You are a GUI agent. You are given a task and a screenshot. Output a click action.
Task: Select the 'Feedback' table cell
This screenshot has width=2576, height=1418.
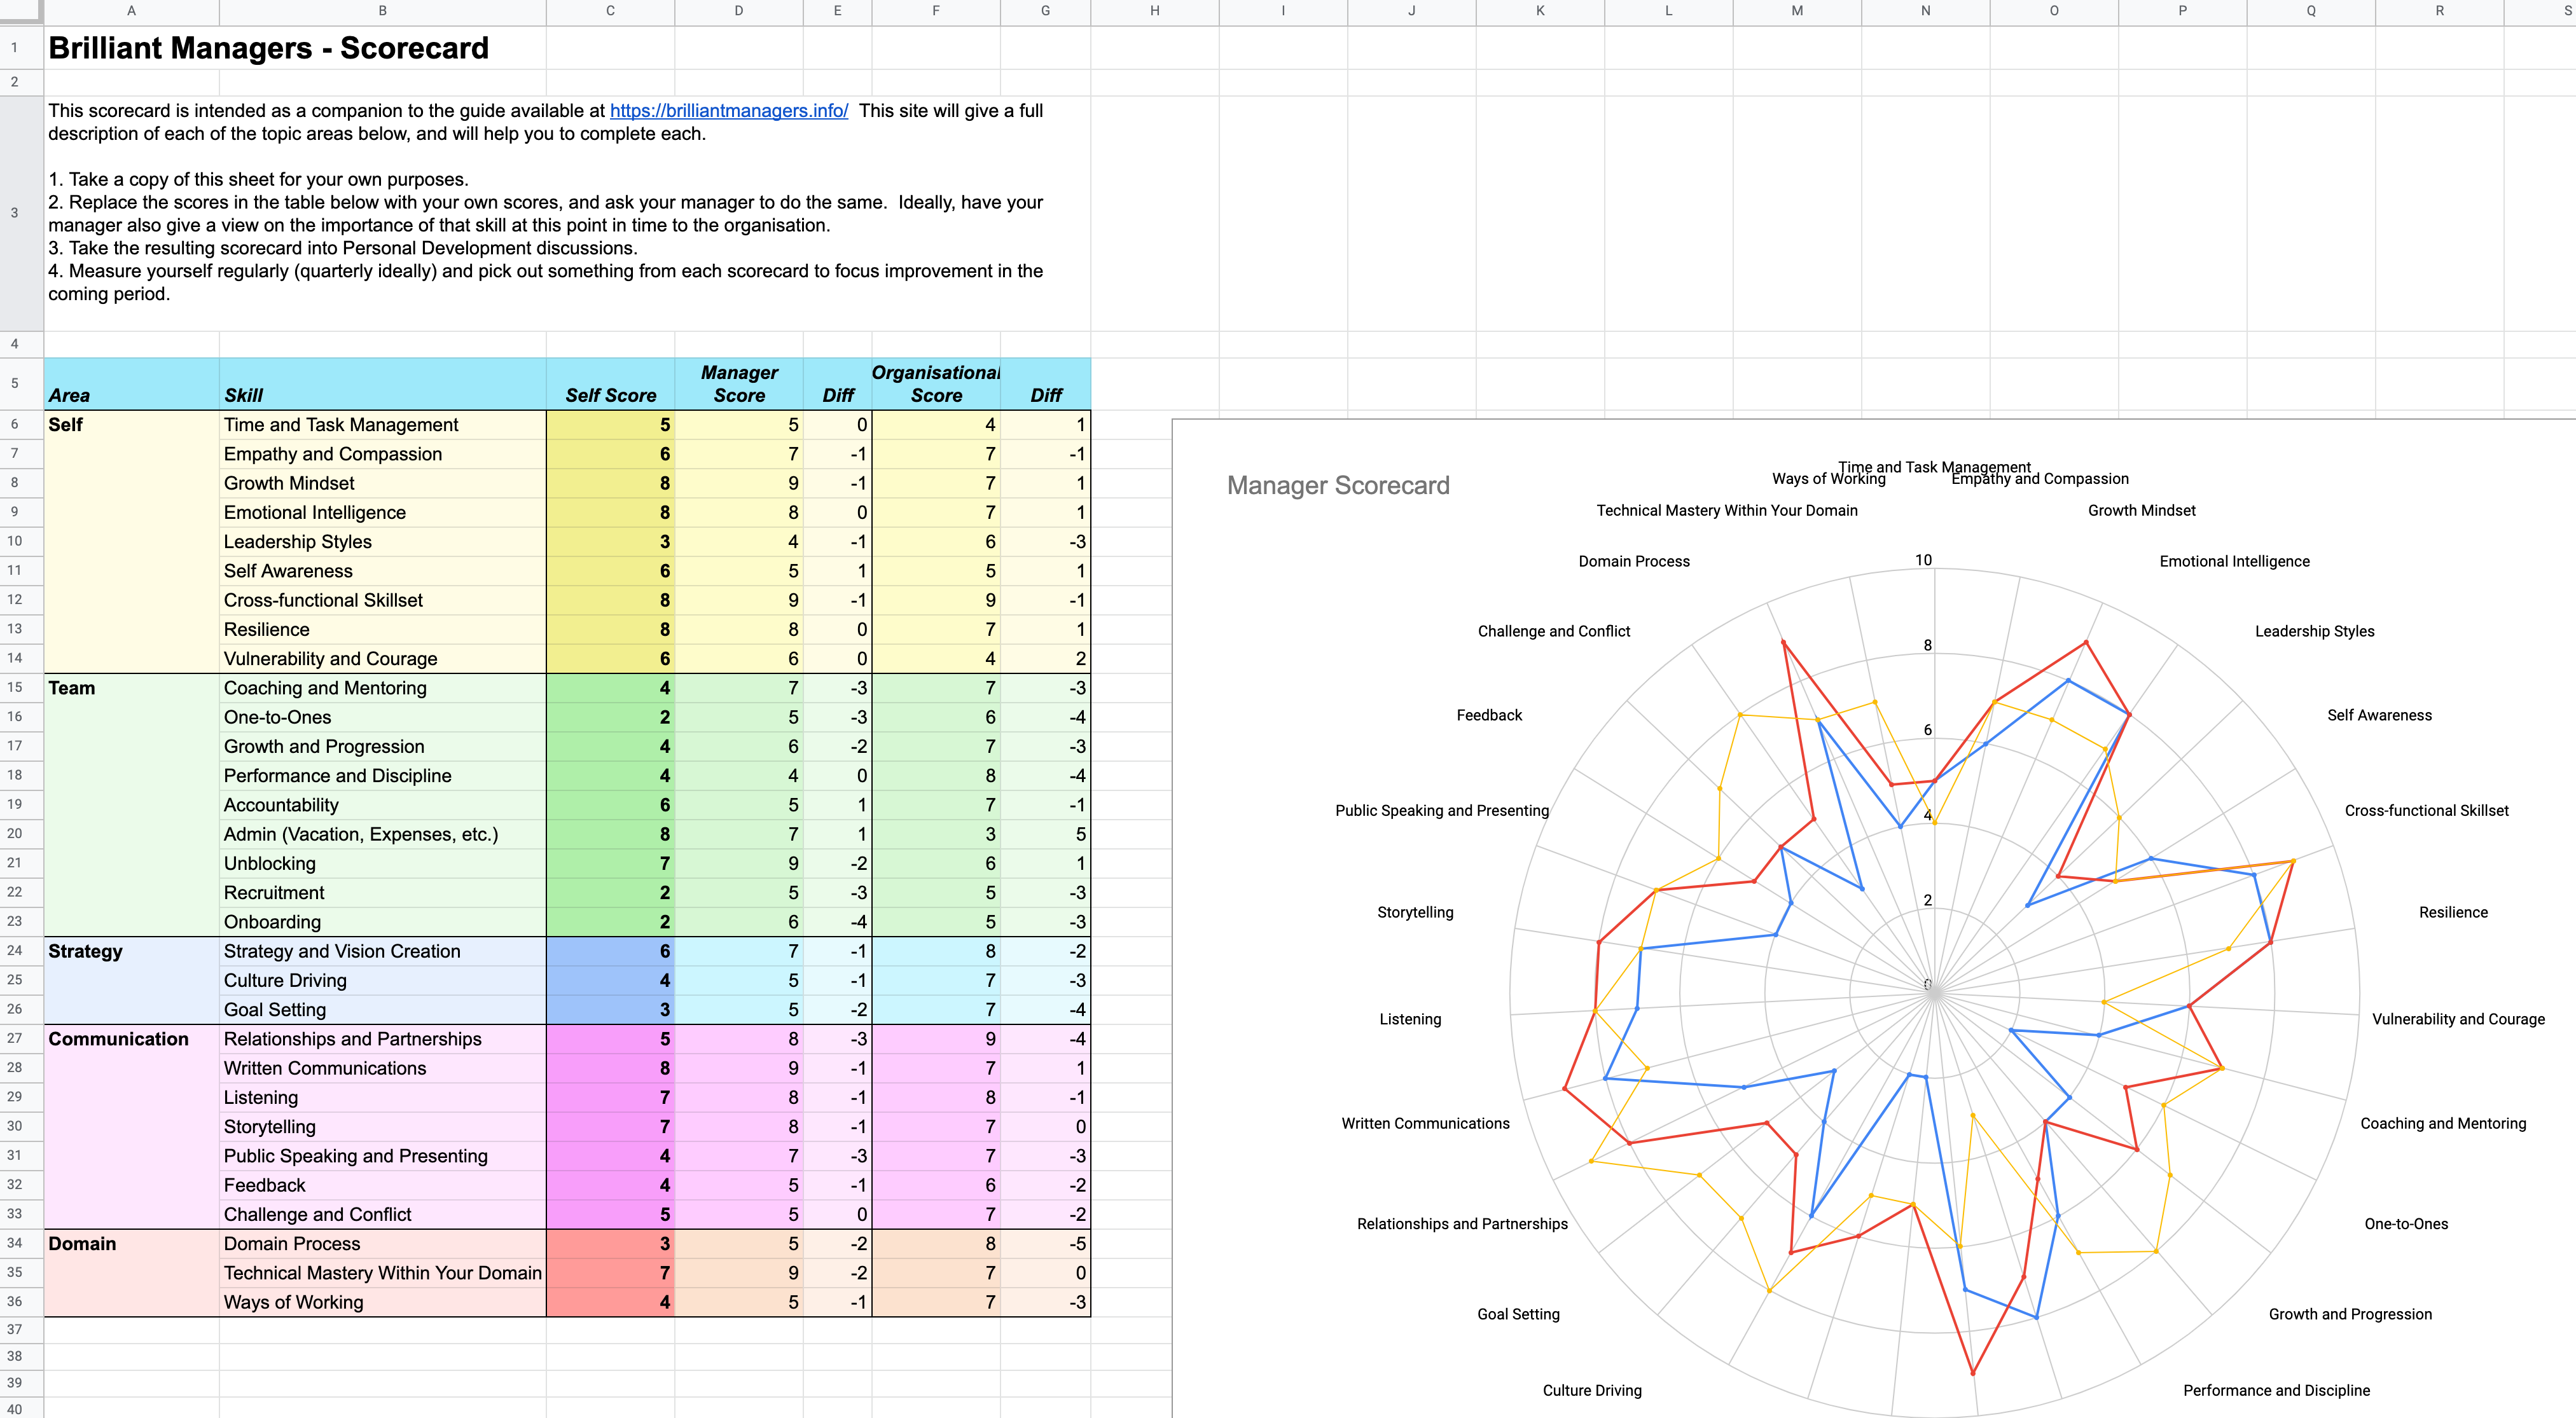[x=382, y=1185]
